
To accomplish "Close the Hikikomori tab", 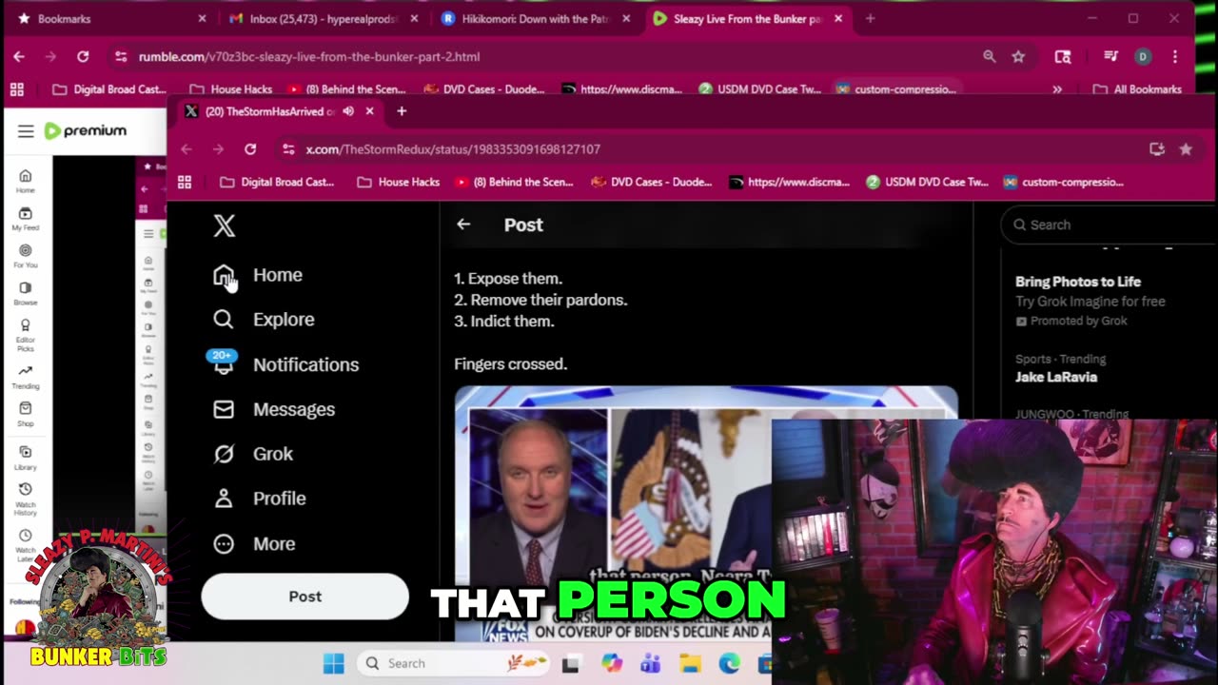I will pos(625,18).
